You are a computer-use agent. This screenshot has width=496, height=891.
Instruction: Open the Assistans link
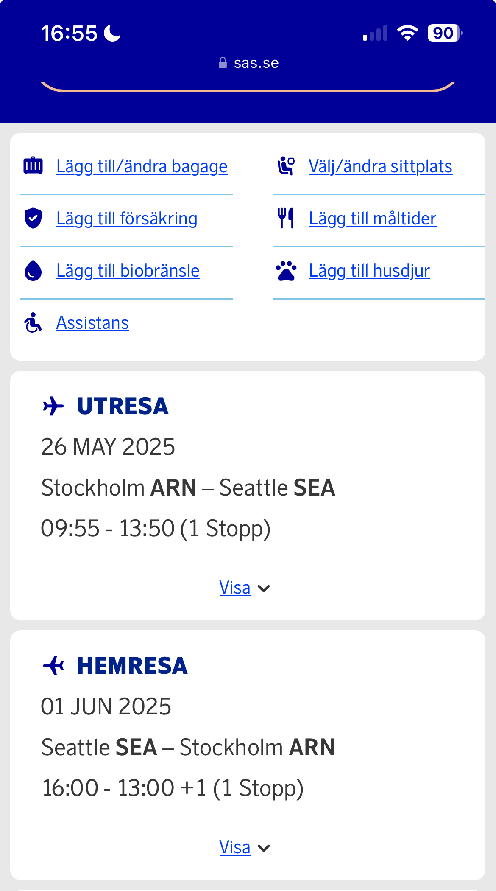click(92, 323)
